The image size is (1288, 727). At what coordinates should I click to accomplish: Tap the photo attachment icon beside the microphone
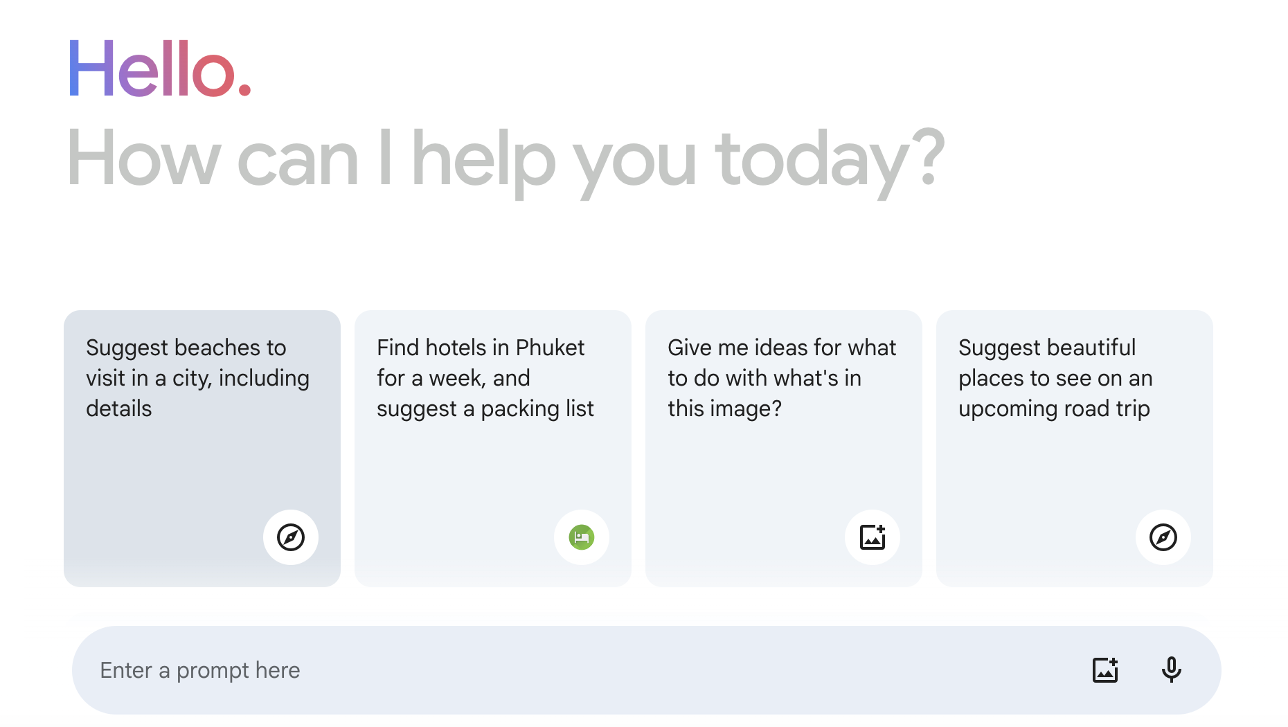(x=1106, y=670)
